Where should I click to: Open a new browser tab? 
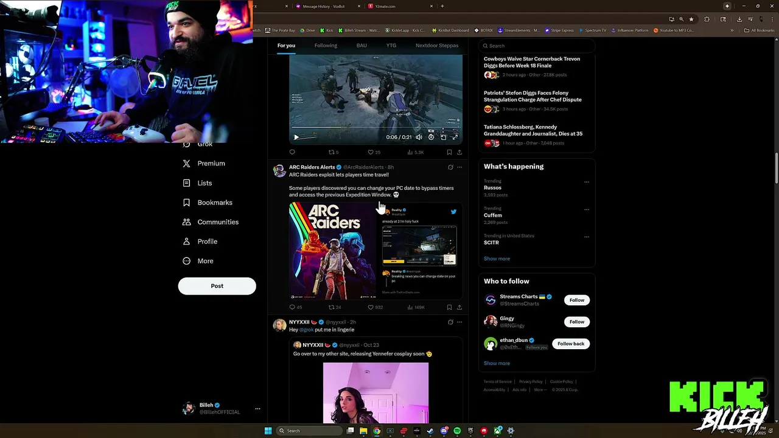442,6
